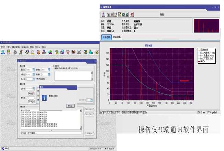
Task: Switch to the 状态数据 tab
Action: (117, 36)
